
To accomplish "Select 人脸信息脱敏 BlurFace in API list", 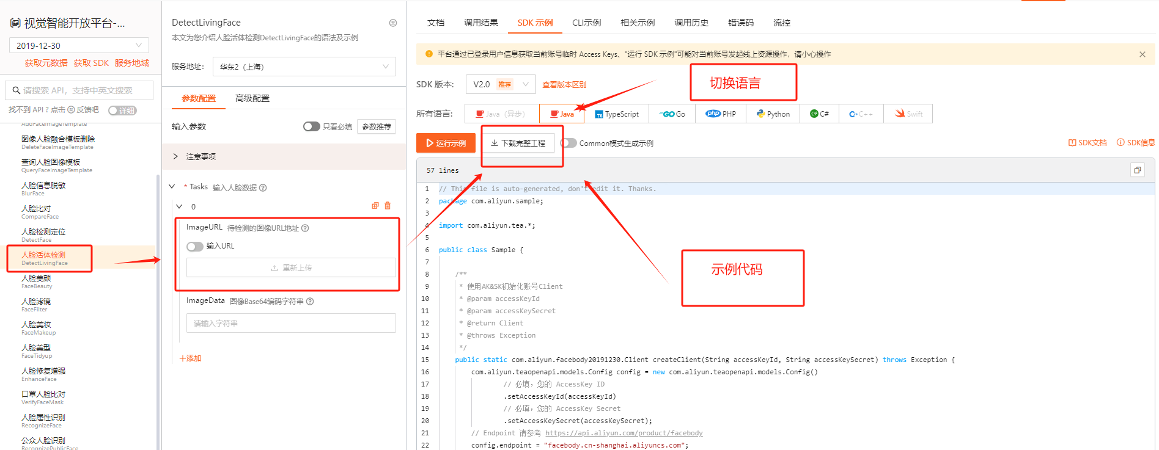I will tap(43, 189).
